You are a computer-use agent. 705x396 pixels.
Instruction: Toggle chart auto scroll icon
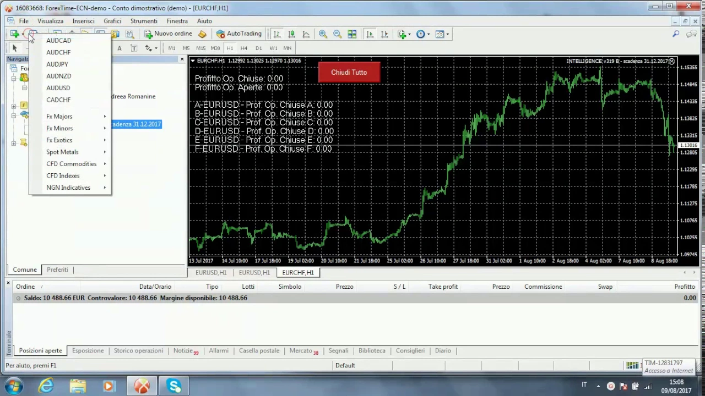click(x=370, y=34)
